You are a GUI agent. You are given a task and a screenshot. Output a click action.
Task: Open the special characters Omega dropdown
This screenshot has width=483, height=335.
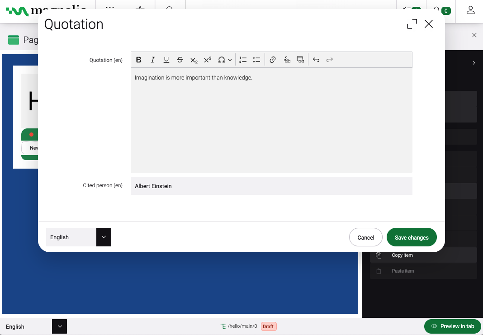tap(225, 60)
